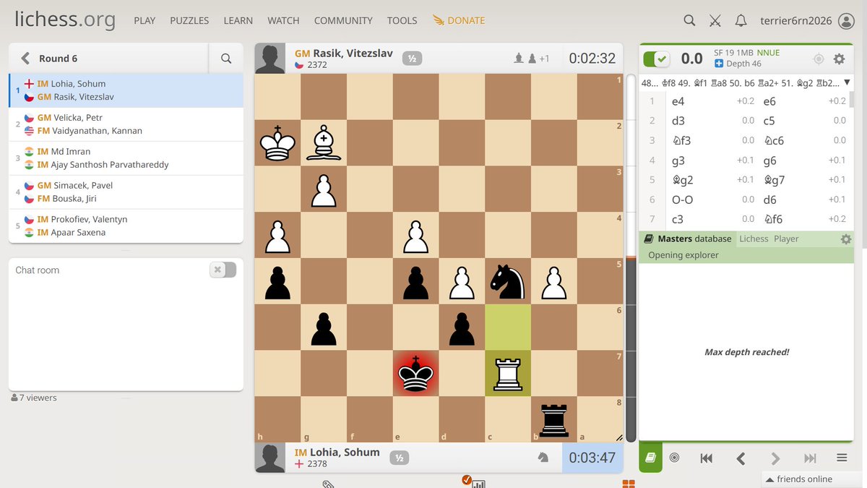Click the white king on h2
The image size is (867, 488).
tap(277, 142)
